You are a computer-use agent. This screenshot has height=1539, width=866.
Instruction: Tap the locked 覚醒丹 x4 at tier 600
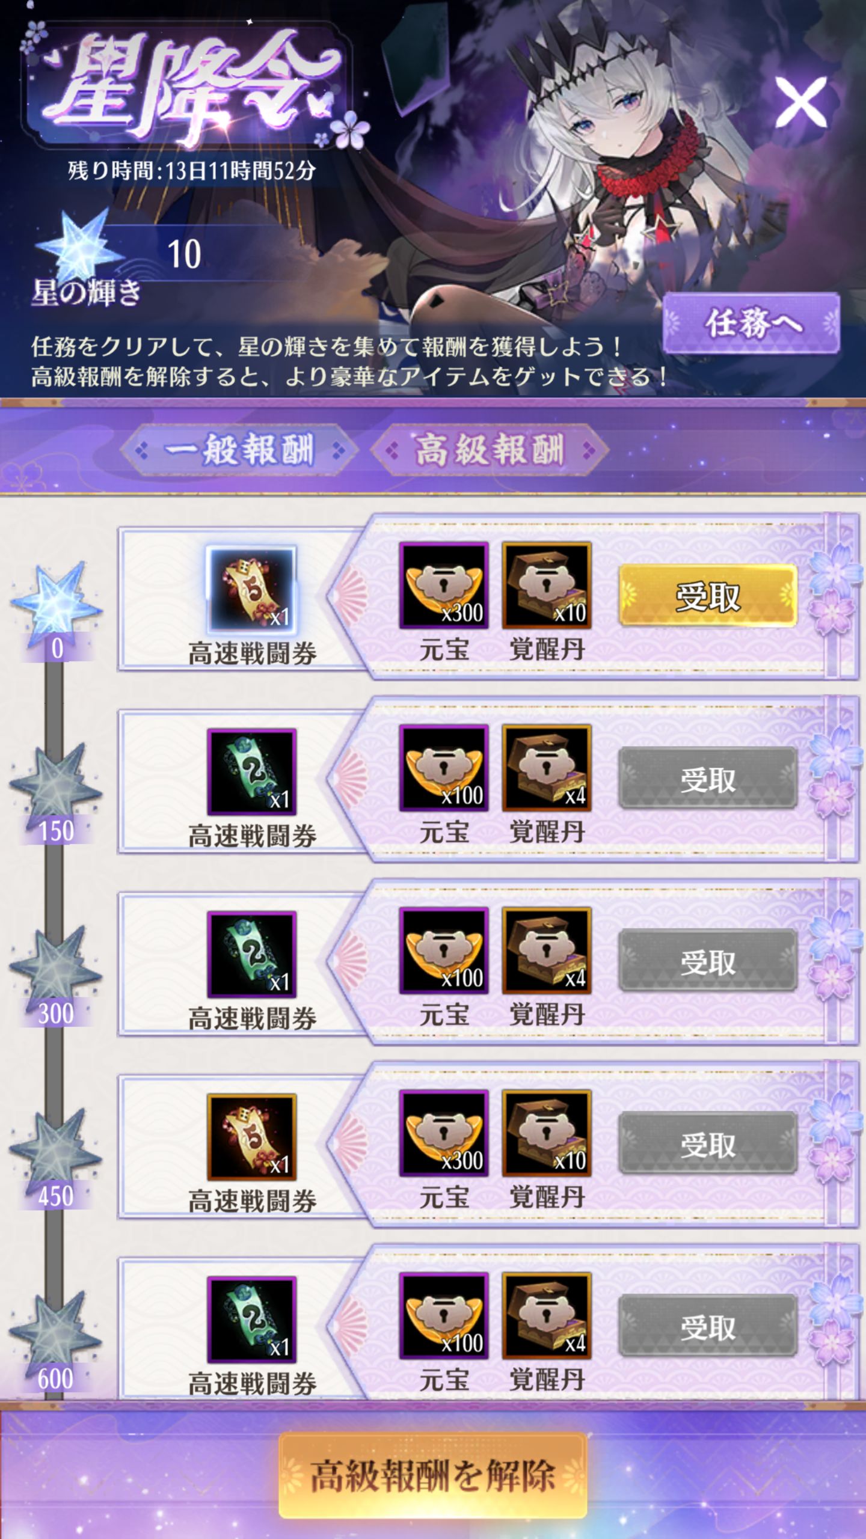pos(547,1316)
